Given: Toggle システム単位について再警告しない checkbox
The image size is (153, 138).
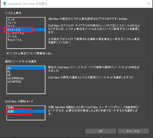Looking at the screenshot, I should (8, 53).
